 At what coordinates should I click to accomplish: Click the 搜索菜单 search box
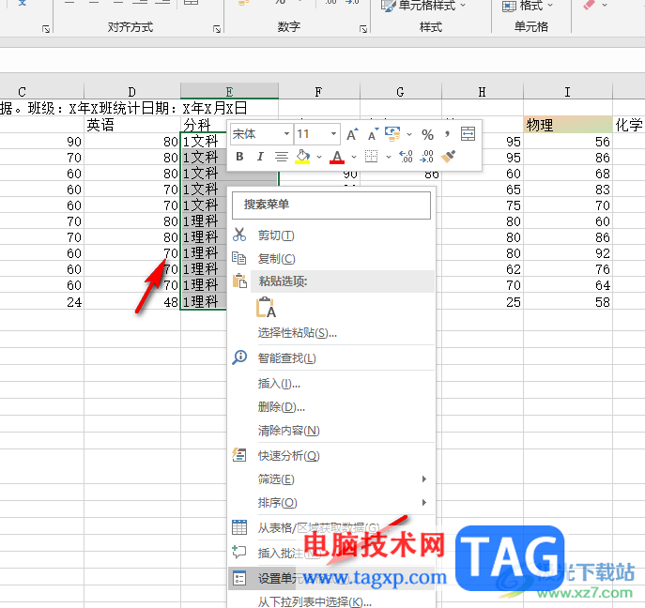(331, 205)
